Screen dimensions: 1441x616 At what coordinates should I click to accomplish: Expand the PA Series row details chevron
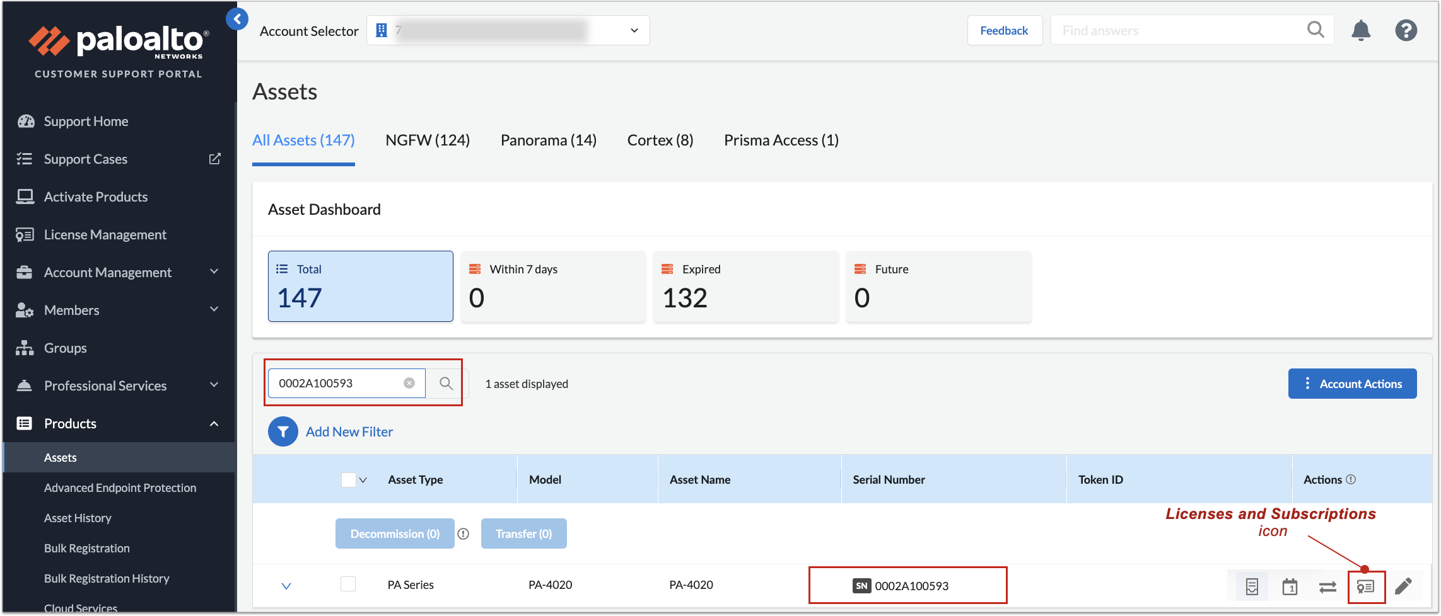286,586
